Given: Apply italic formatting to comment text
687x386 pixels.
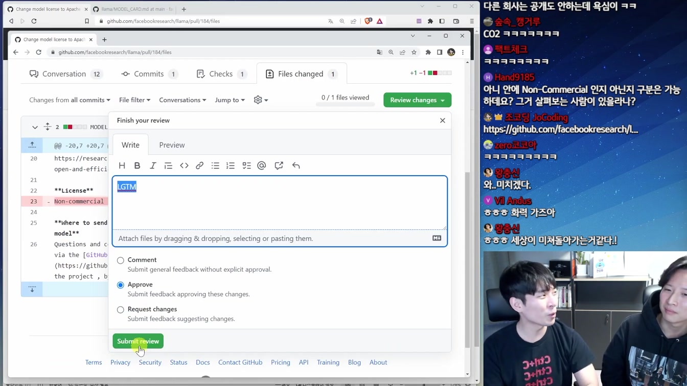Looking at the screenshot, I should pyautogui.click(x=152, y=165).
